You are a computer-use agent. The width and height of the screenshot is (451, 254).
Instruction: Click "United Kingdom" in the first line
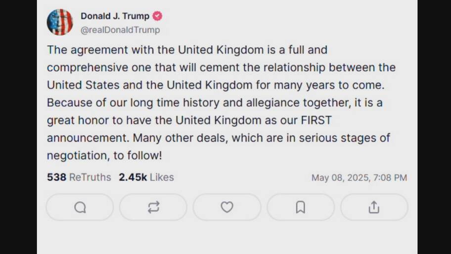(x=221, y=50)
